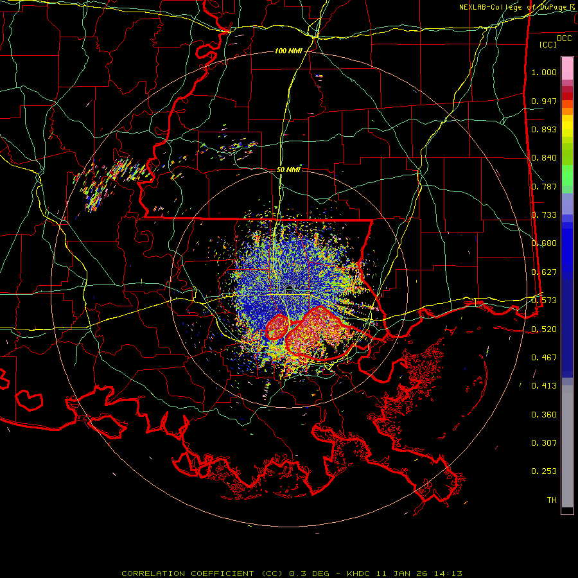Click the 11 JAN 26 date text
The height and width of the screenshot is (578, 578).
tap(403, 574)
